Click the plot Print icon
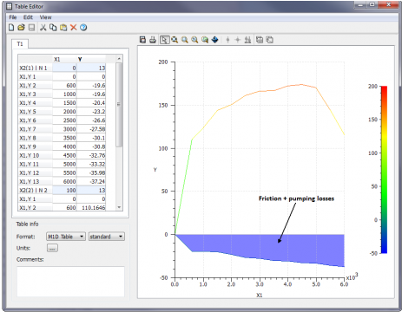 click(x=153, y=40)
